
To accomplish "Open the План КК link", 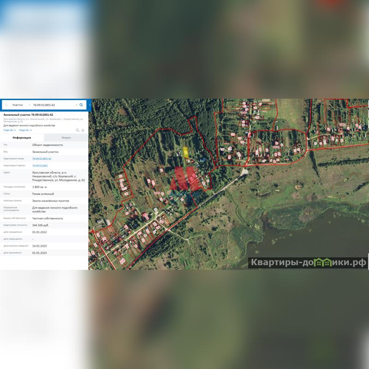I will point(25,131).
